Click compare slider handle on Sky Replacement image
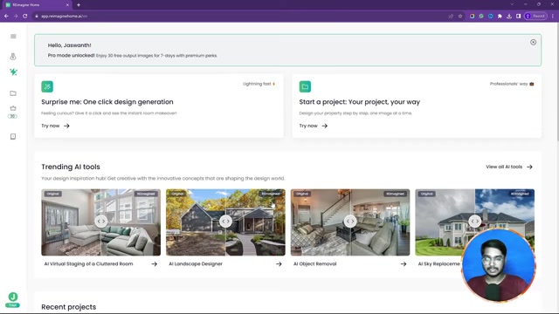The width and height of the screenshot is (559, 314). click(475, 222)
